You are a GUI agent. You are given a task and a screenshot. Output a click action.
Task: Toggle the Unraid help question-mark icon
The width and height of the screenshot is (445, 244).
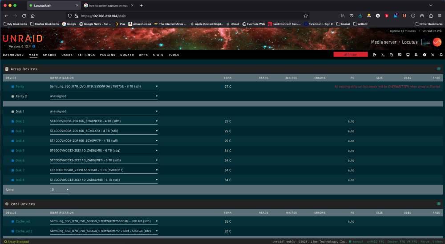tap(425, 55)
